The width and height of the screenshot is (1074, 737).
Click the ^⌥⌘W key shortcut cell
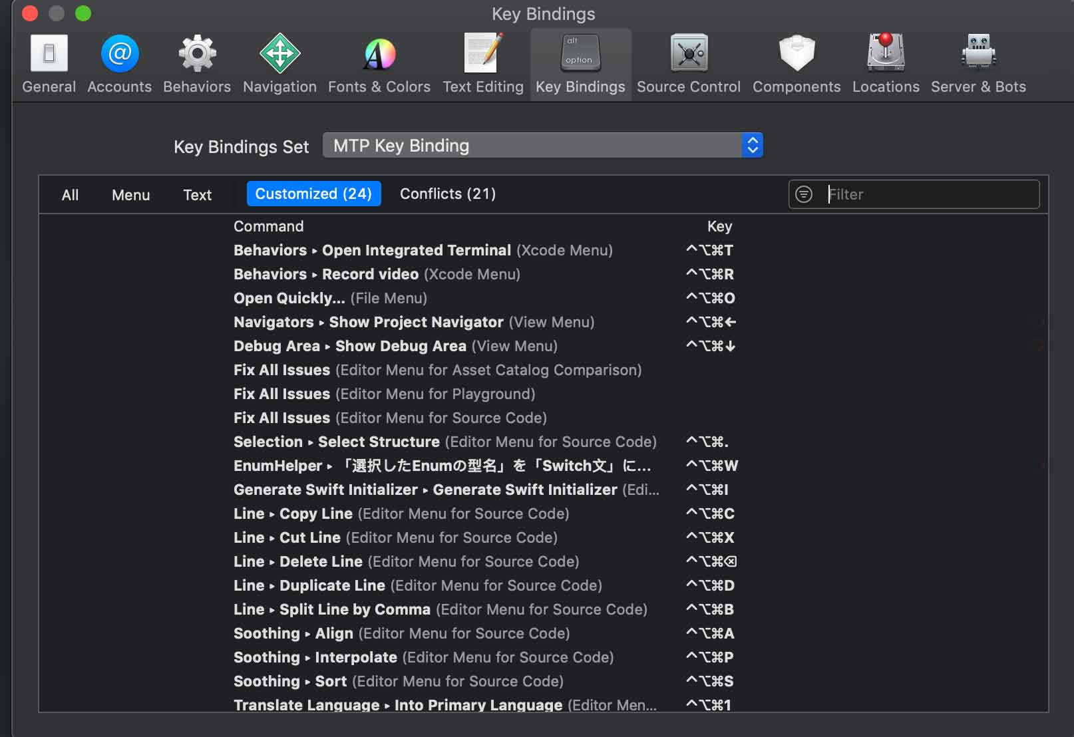pos(712,466)
